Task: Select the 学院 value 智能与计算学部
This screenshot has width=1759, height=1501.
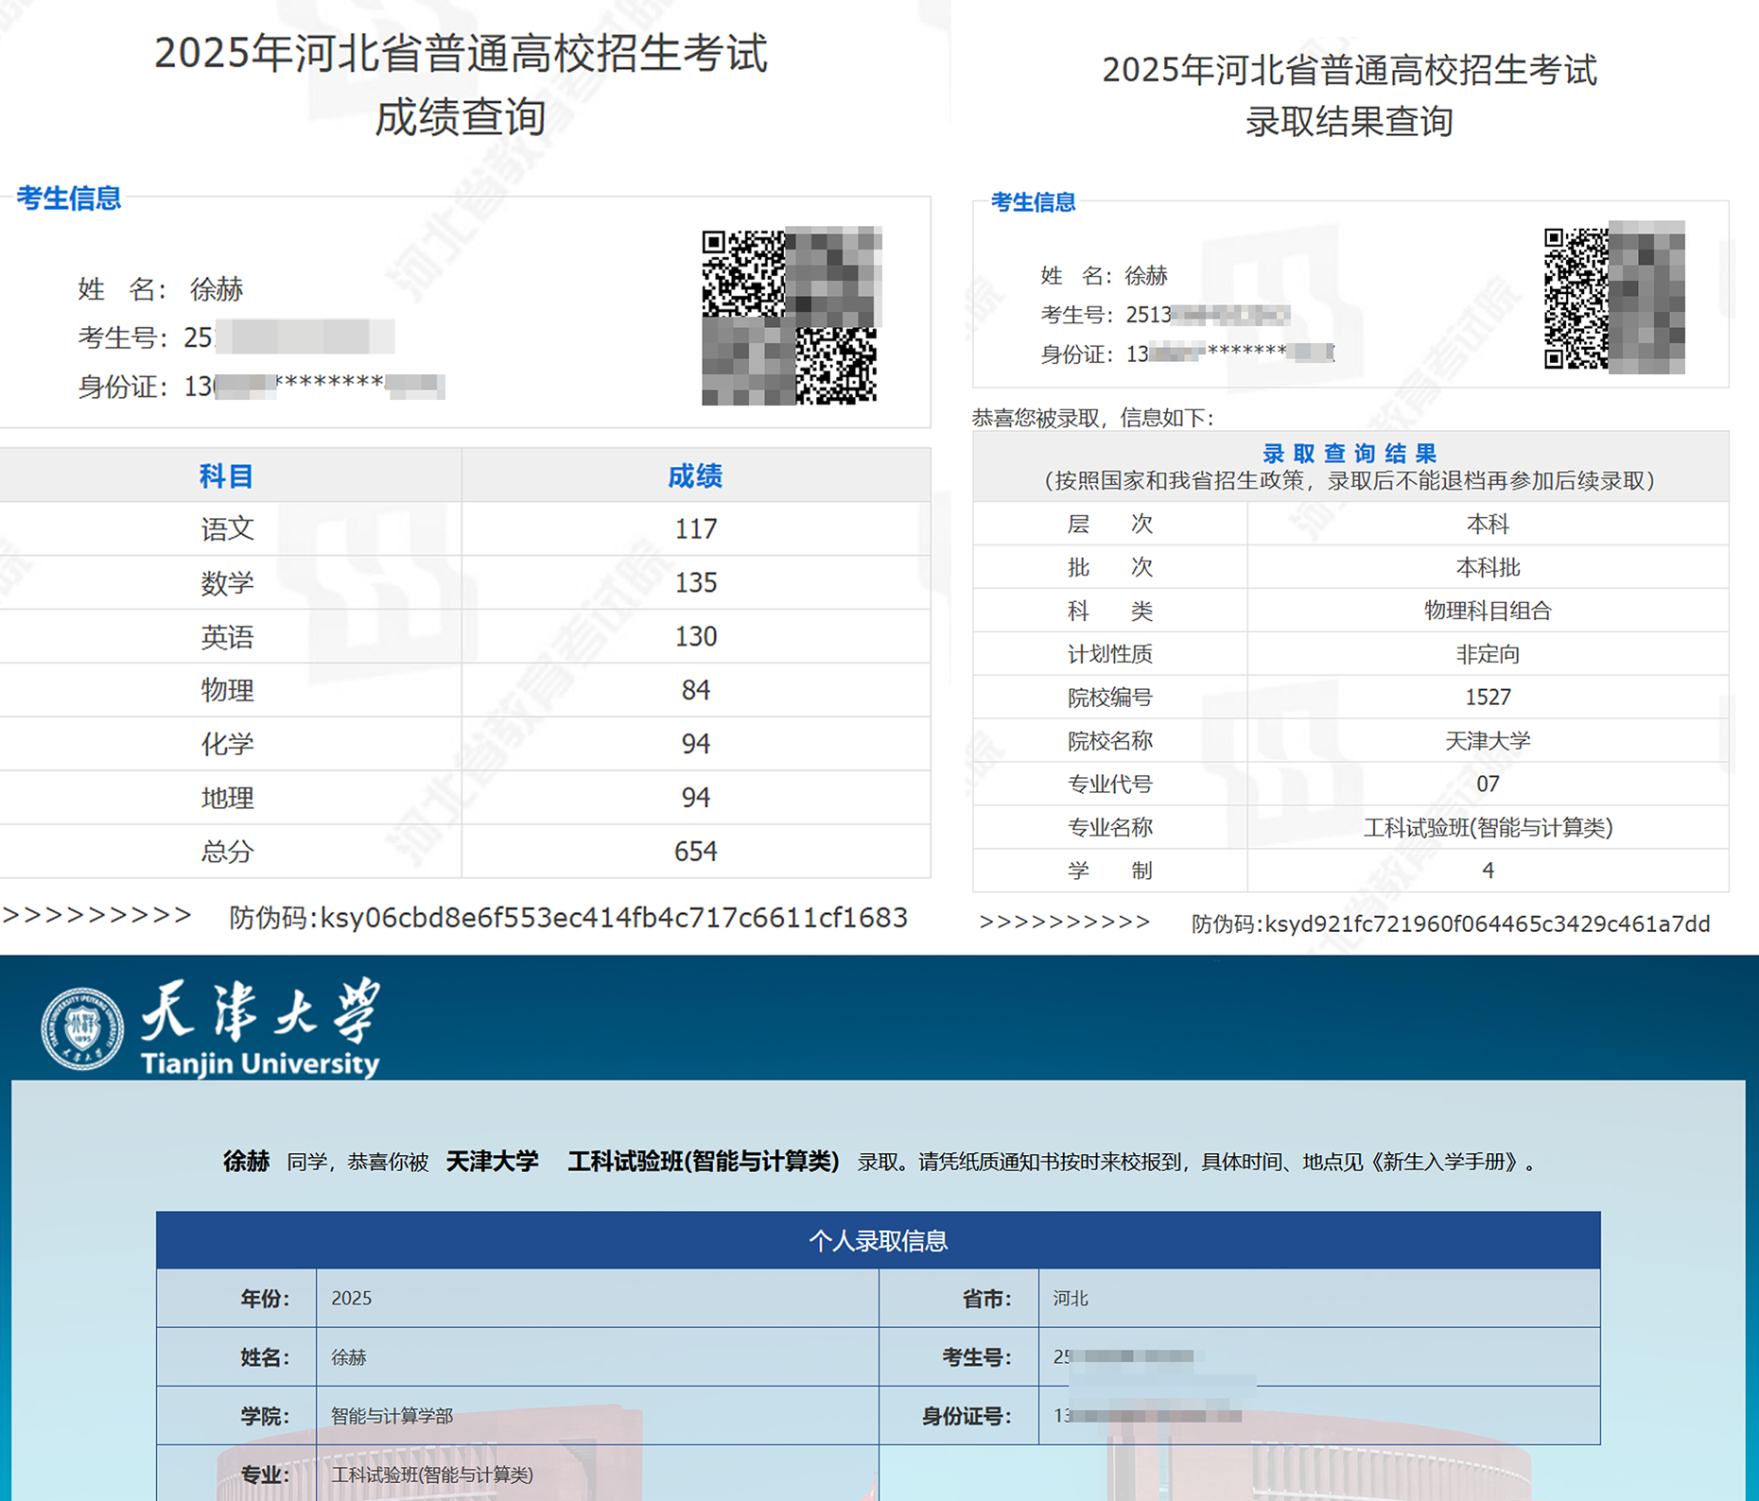Action: coord(392,1416)
